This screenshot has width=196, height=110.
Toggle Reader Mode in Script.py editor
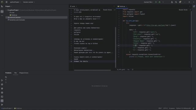point(183,10)
